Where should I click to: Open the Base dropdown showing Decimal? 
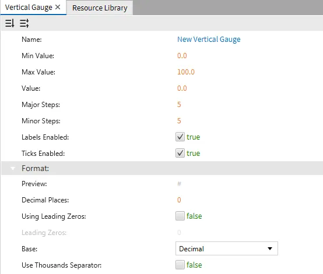[227, 248]
